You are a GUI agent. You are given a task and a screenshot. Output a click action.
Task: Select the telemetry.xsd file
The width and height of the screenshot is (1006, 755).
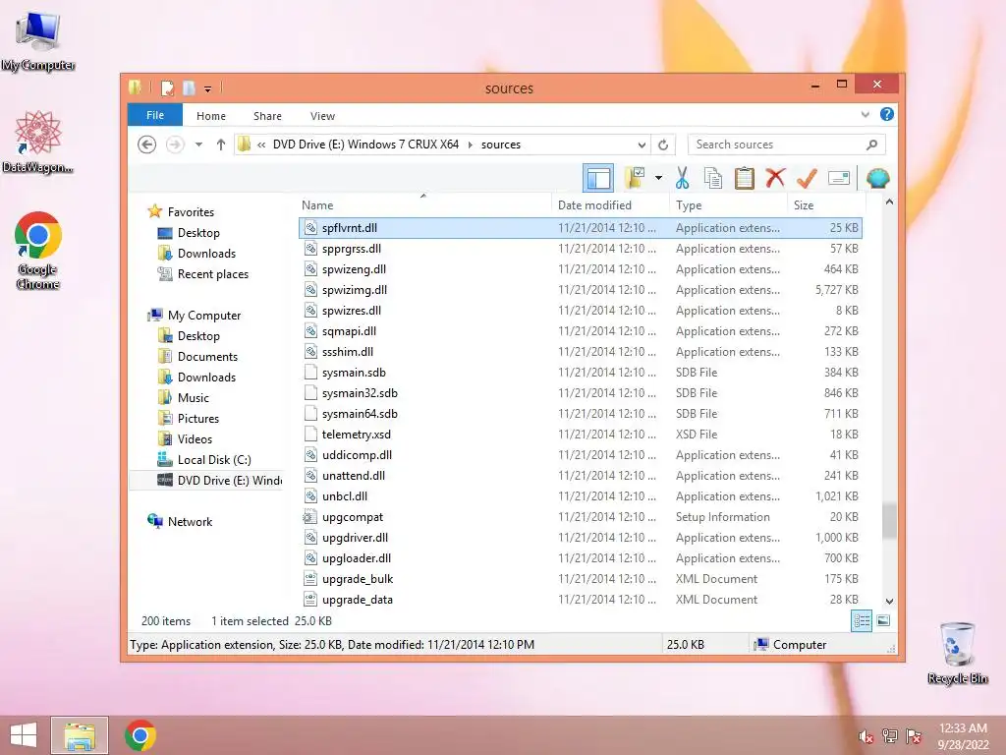(x=580, y=434)
